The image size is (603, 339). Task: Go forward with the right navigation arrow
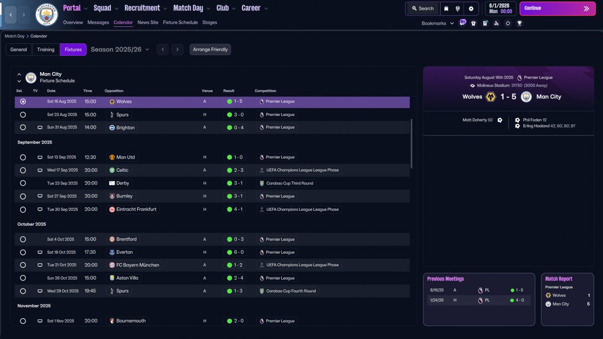tap(24, 15)
